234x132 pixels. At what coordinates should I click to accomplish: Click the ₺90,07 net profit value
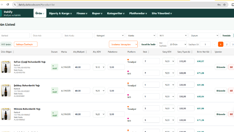click(200, 61)
